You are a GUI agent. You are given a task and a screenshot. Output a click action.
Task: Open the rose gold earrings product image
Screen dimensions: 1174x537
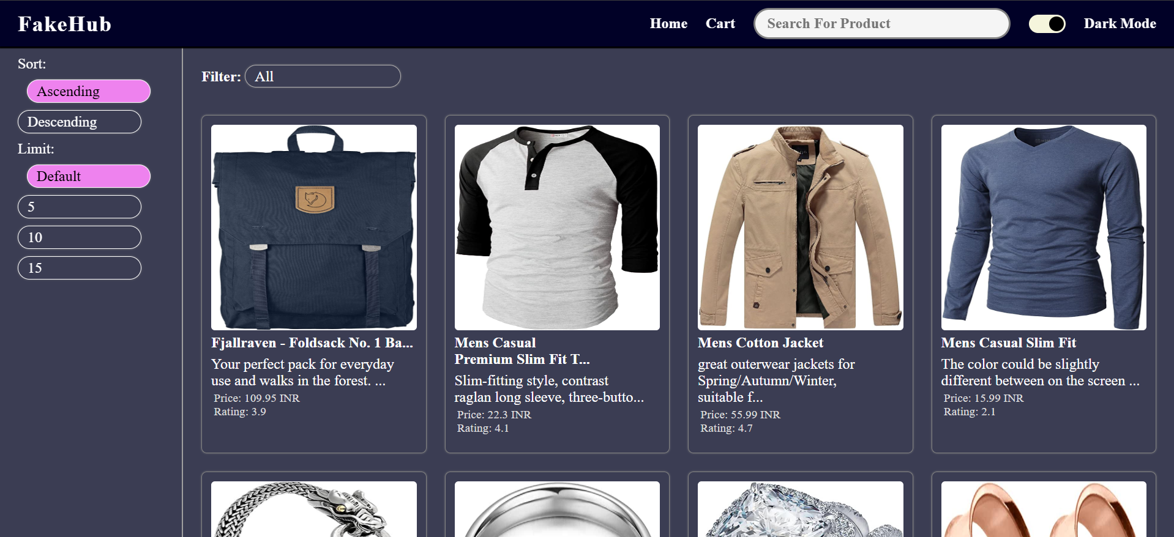[1044, 509]
